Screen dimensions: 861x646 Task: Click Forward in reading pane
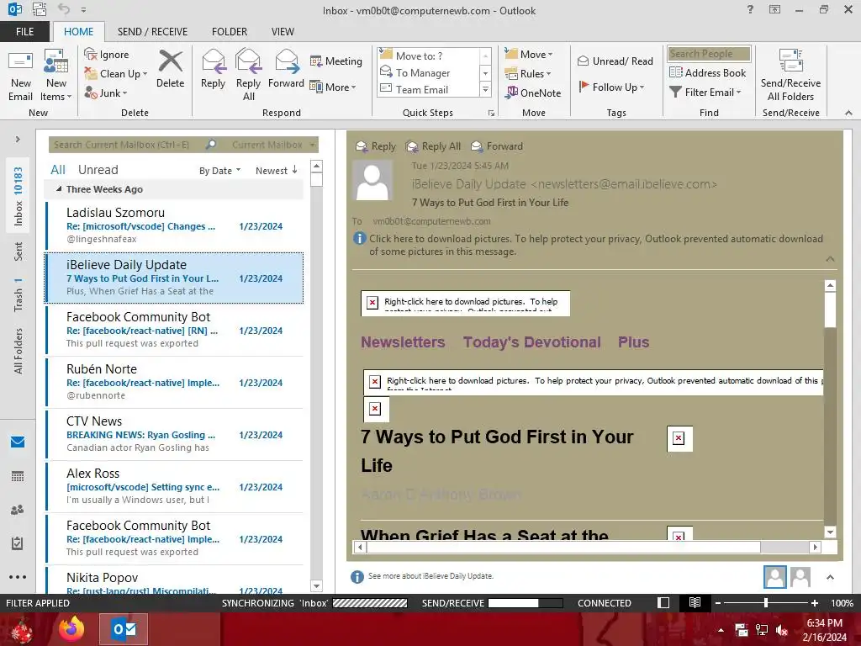click(497, 146)
